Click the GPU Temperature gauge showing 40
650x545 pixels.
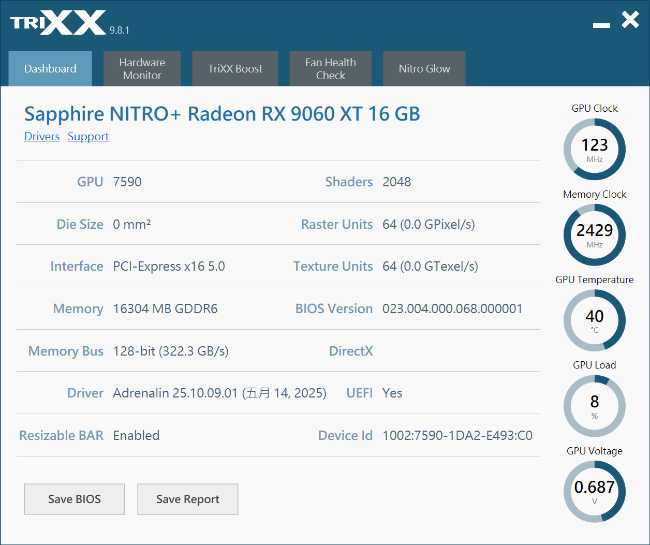[595, 320]
